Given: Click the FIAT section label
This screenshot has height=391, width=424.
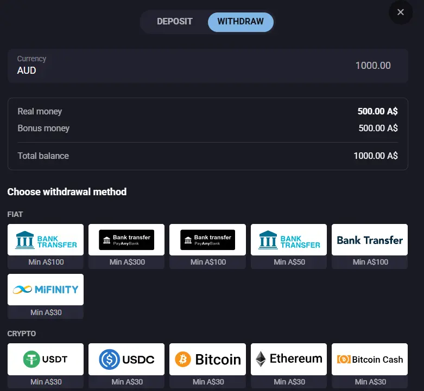Looking at the screenshot, I should 15,214.
